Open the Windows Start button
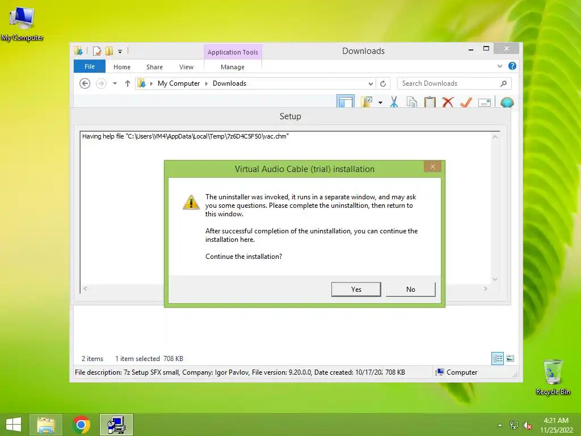581x436 pixels. 14,425
